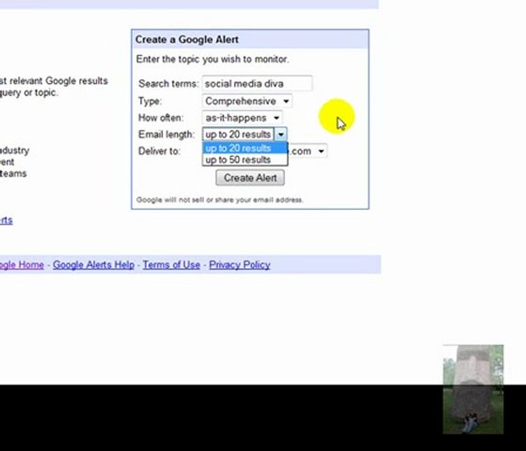Click the Create Alert button
The image size is (526, 451).
click(x=250, y=178)
